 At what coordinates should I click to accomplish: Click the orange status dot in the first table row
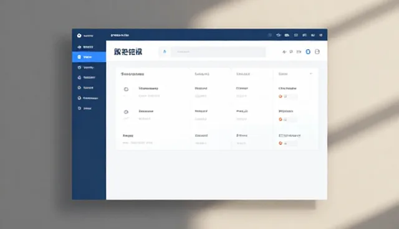[281, 96]
